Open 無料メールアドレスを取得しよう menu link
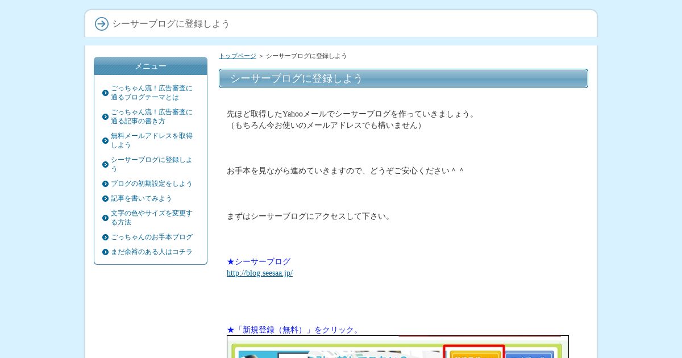This screenshot has width=682, height=358. click(152, 140)
